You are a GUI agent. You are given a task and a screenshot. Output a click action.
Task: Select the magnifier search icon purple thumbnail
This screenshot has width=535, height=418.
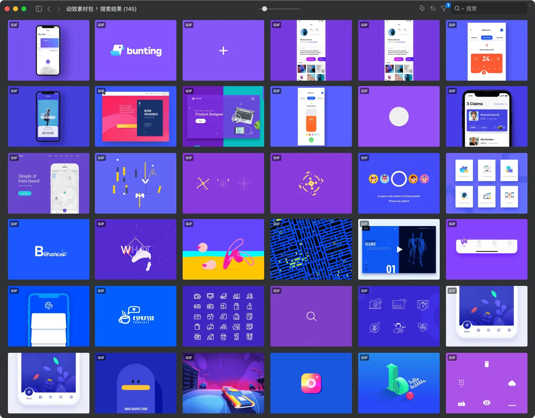[x=311, y=316]
